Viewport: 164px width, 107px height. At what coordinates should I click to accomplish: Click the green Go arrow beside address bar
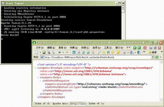point(157,57)
